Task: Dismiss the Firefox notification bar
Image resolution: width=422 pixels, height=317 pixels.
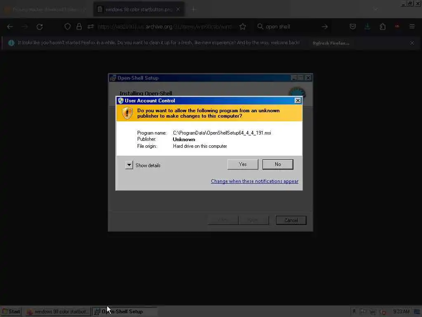Action: 412,43
